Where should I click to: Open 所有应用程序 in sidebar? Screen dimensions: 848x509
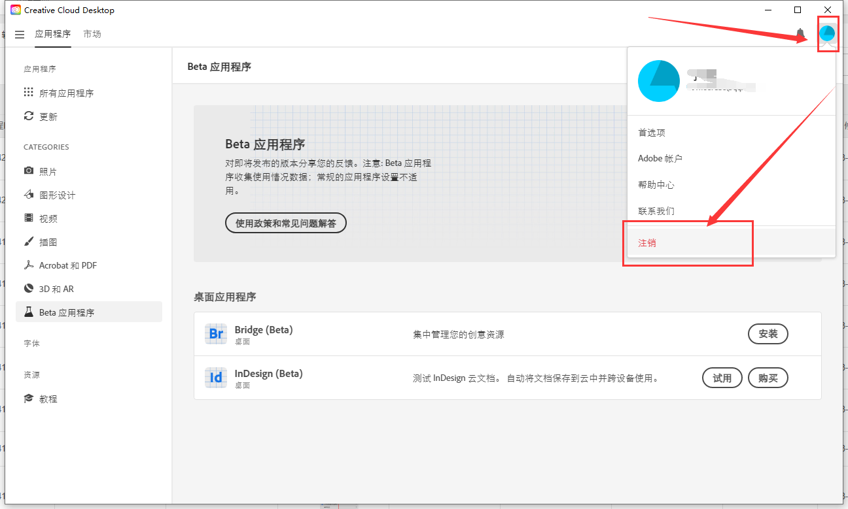[89, 93]
